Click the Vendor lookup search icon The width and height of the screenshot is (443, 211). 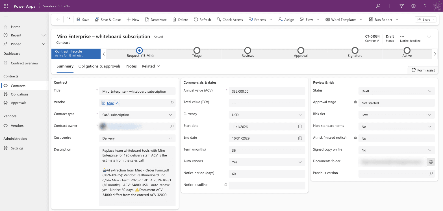(172, 103)
